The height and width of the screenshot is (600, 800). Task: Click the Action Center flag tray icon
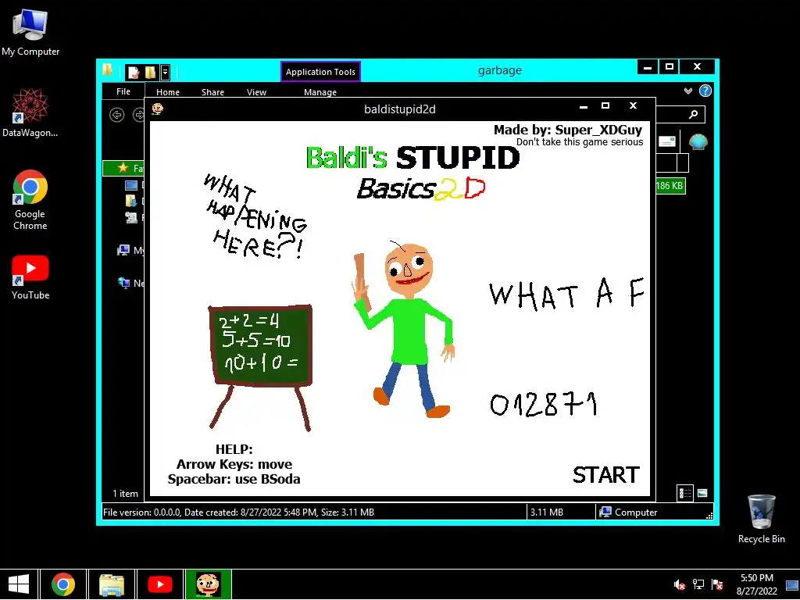[x=717, y=584]
